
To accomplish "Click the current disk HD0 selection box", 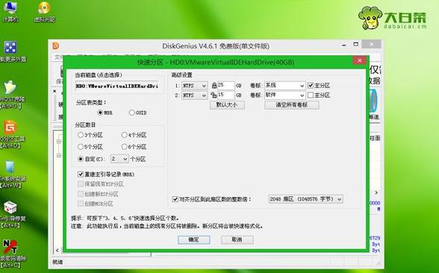I will pyautogui.click(x=118, y=87).
